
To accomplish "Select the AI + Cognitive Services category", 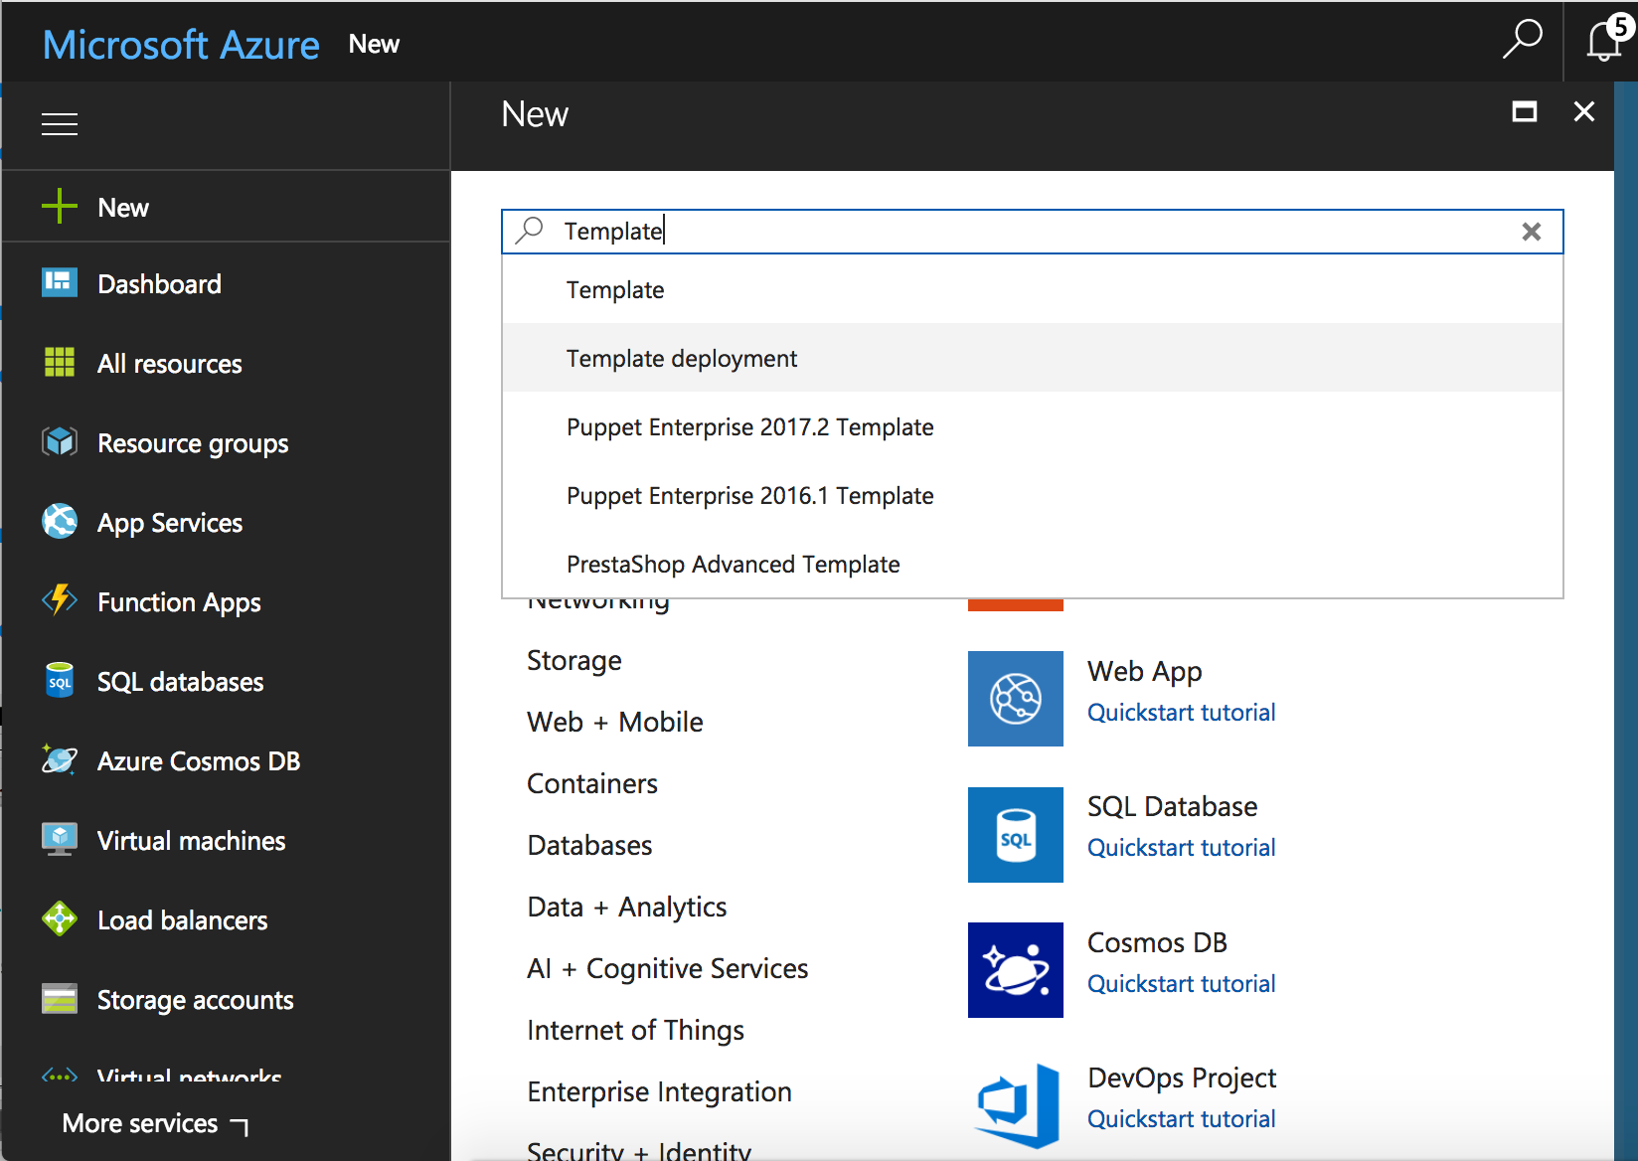I will (667, 967).
